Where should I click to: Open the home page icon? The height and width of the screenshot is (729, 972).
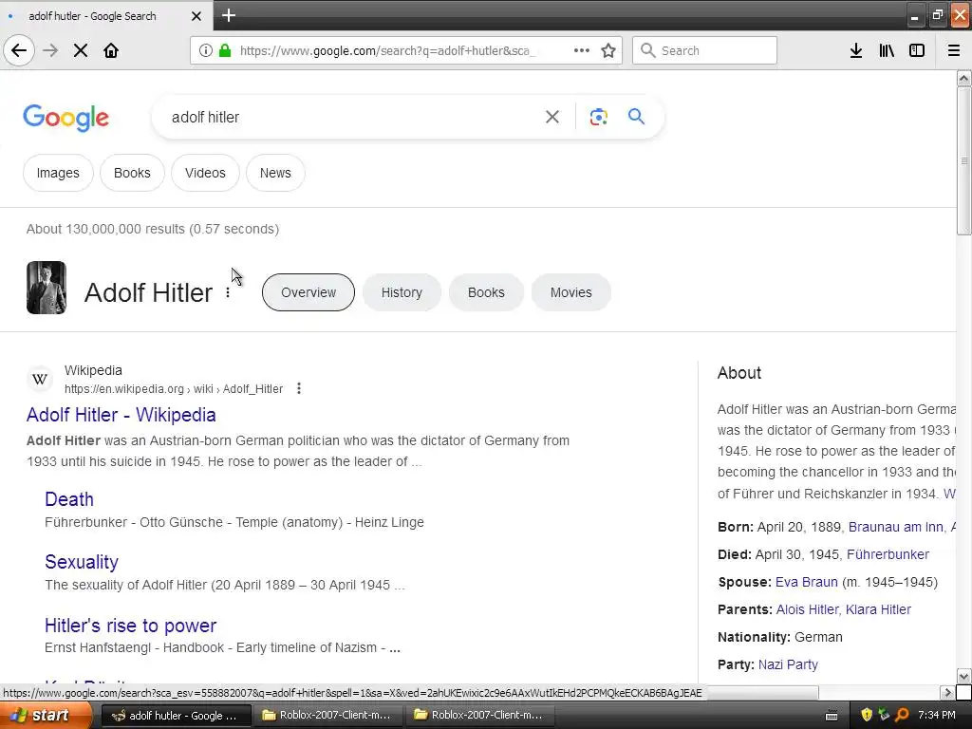tap(111, 50)
